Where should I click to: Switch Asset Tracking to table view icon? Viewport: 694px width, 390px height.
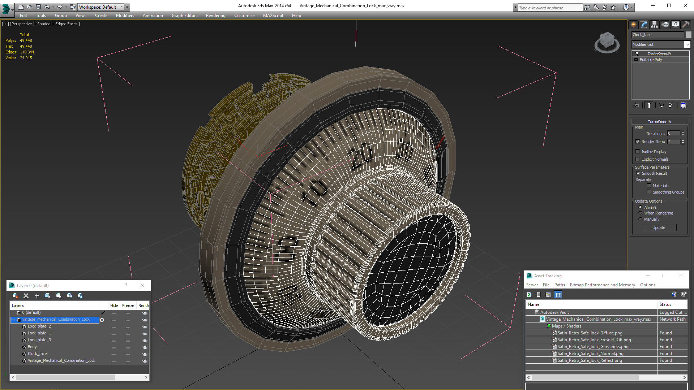[558, 295]
